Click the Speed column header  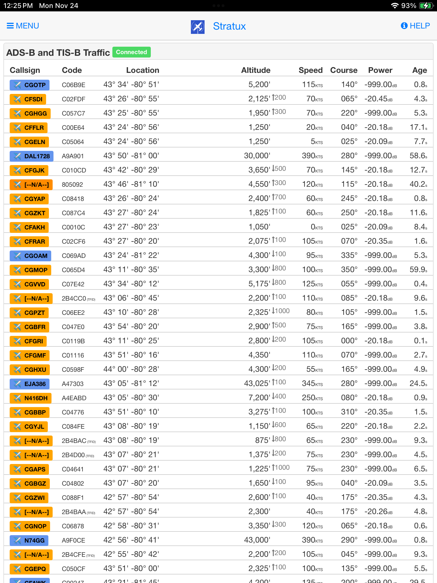pos(310,70)
